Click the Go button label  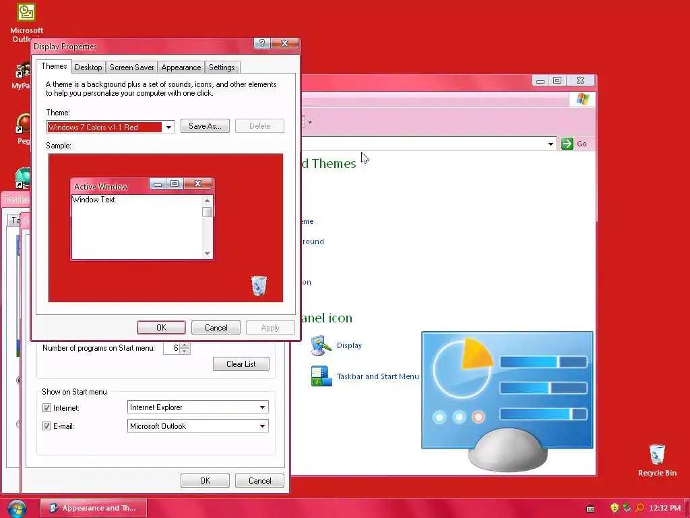(x=582, y=144)
